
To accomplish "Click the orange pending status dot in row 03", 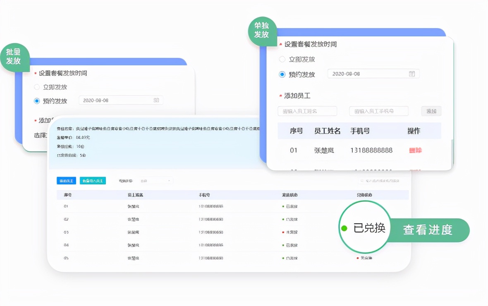I will pos(283,232).
